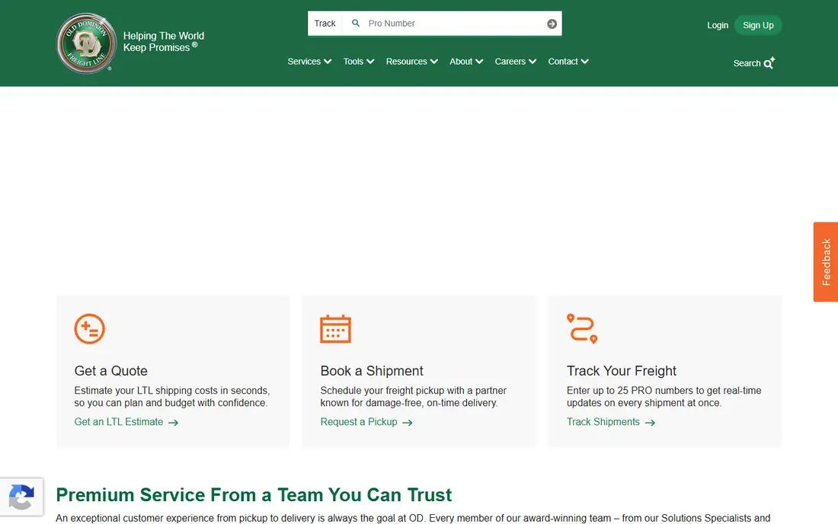Click arrow next to Track Shipments

click(650, 423)
